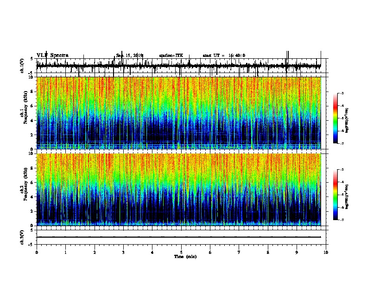This screenshot has width=367, height=283.
Task: Click the "-3" label on upper colorbar
Action: pyautogui.click(x=342, y=93)
